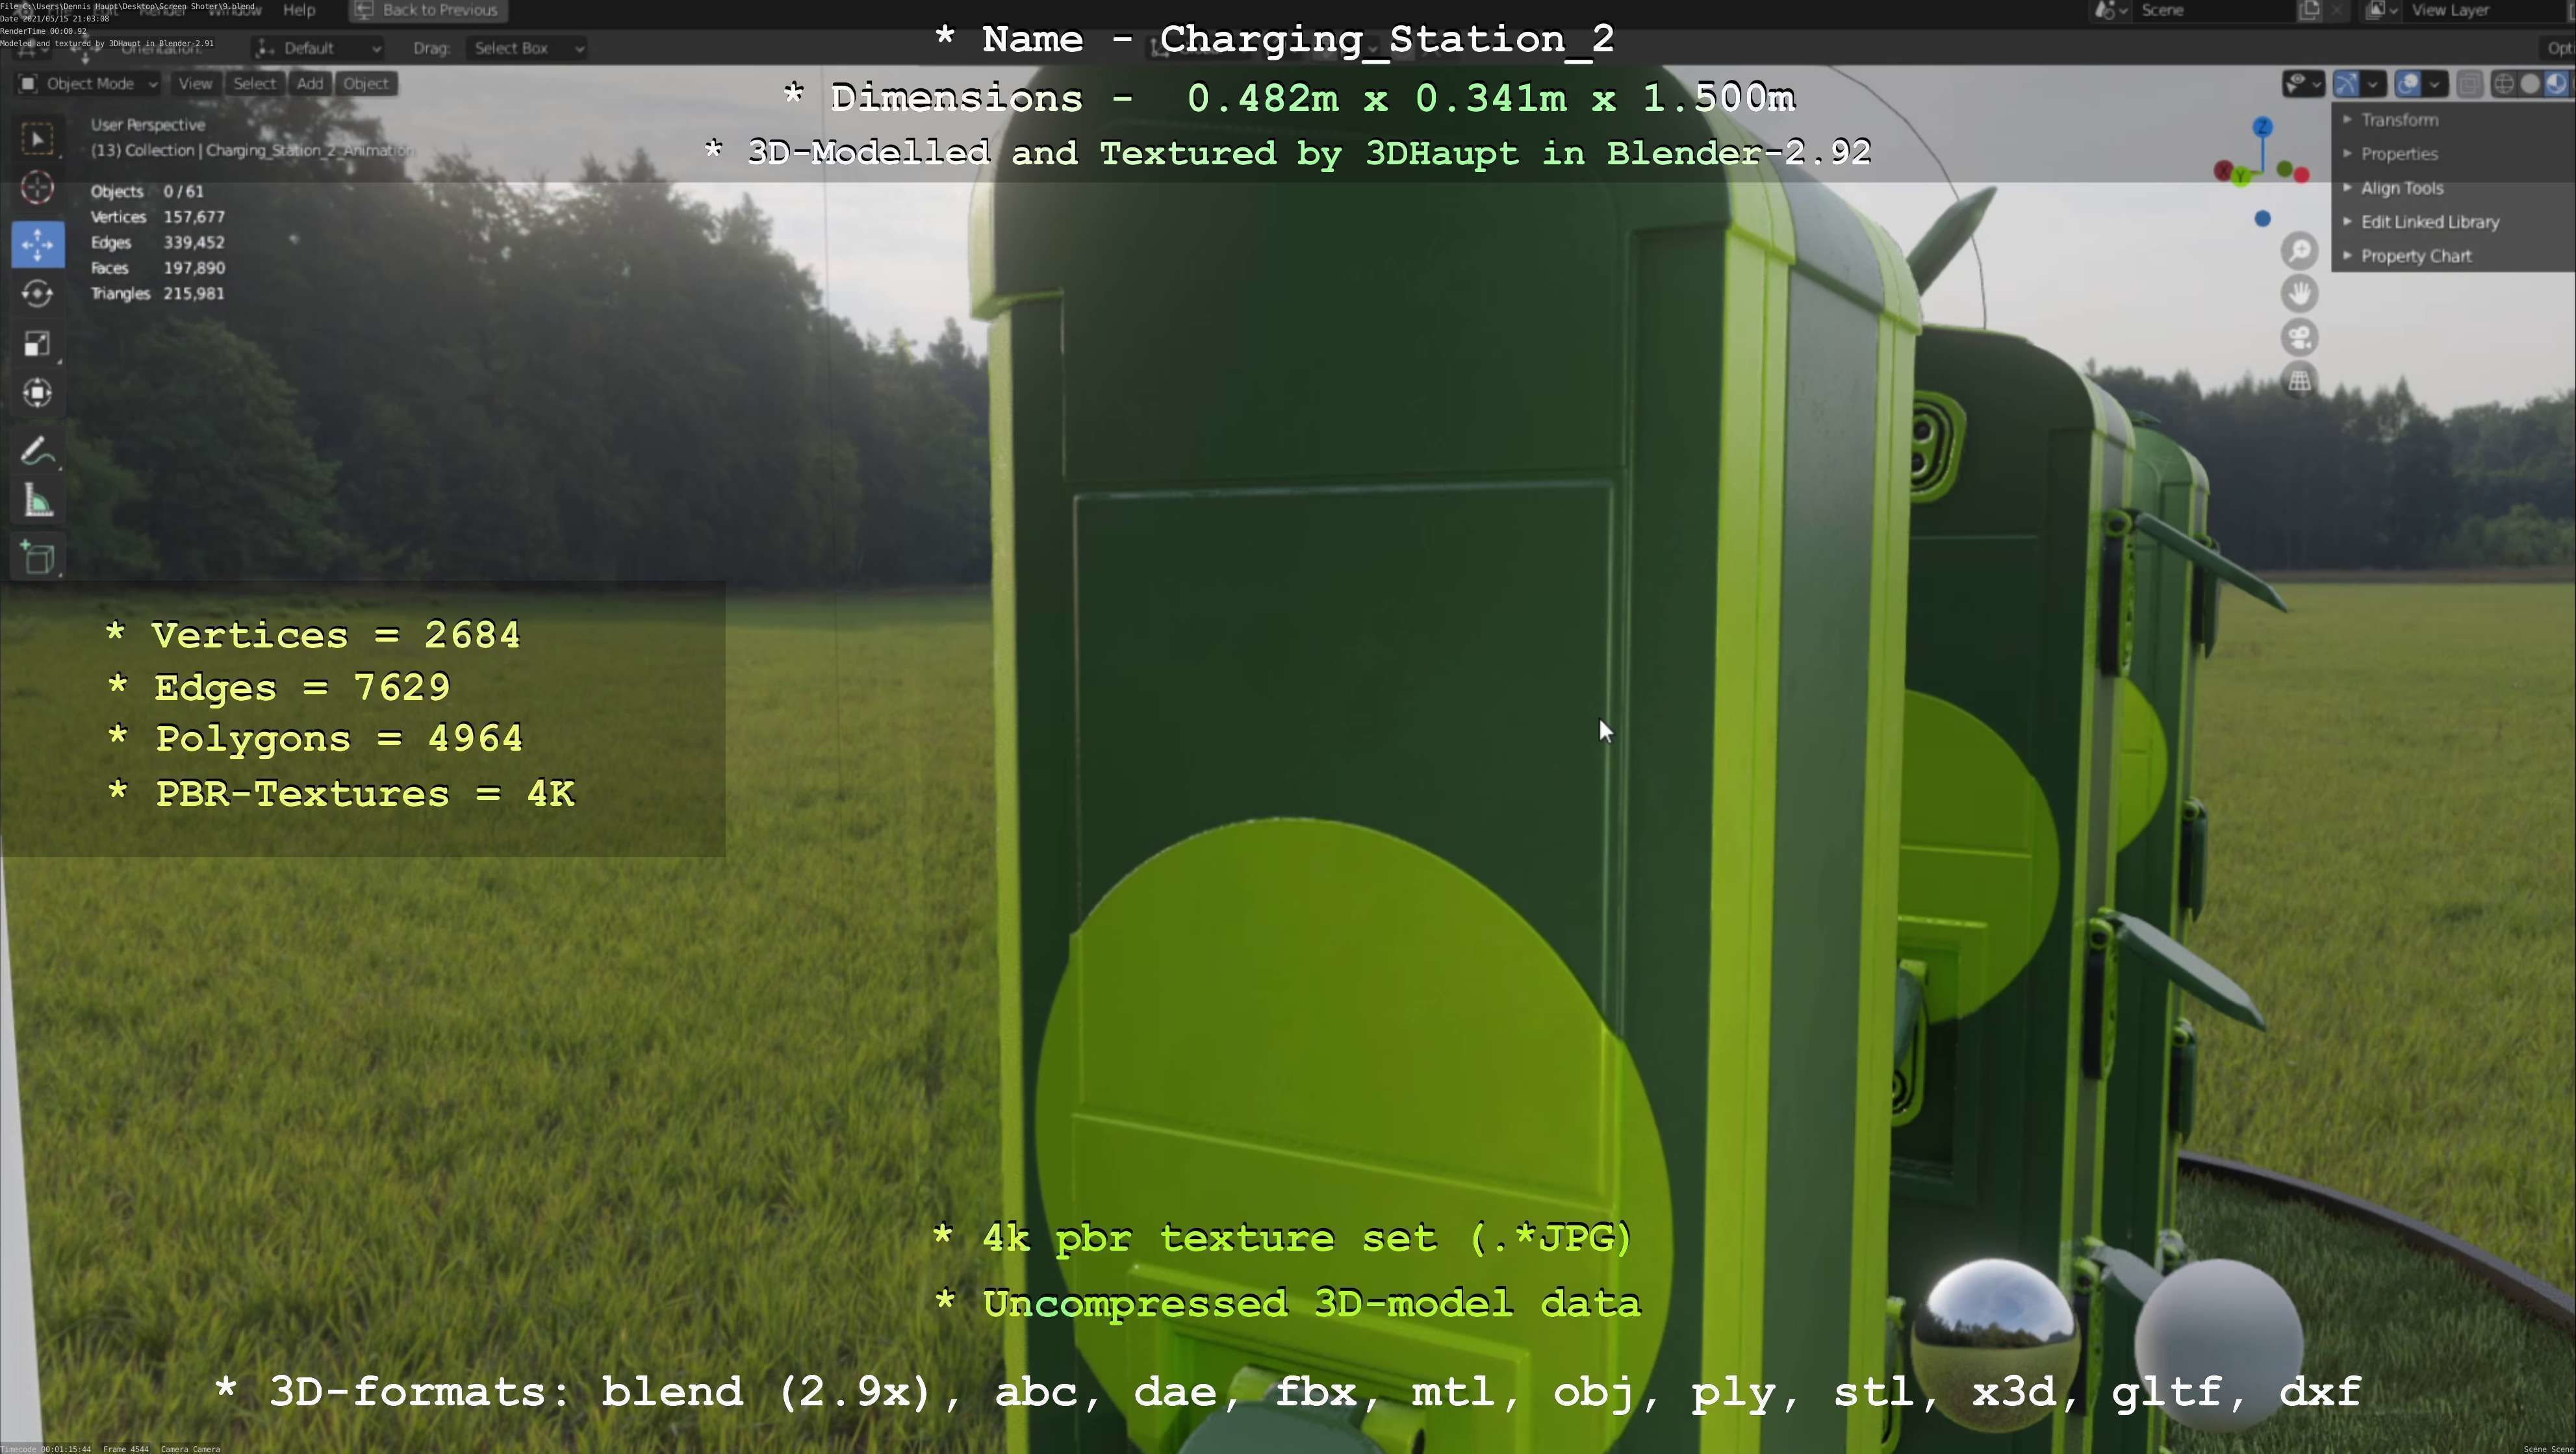
Task: Toggle camera view with camera icon
Action: 2299,337
